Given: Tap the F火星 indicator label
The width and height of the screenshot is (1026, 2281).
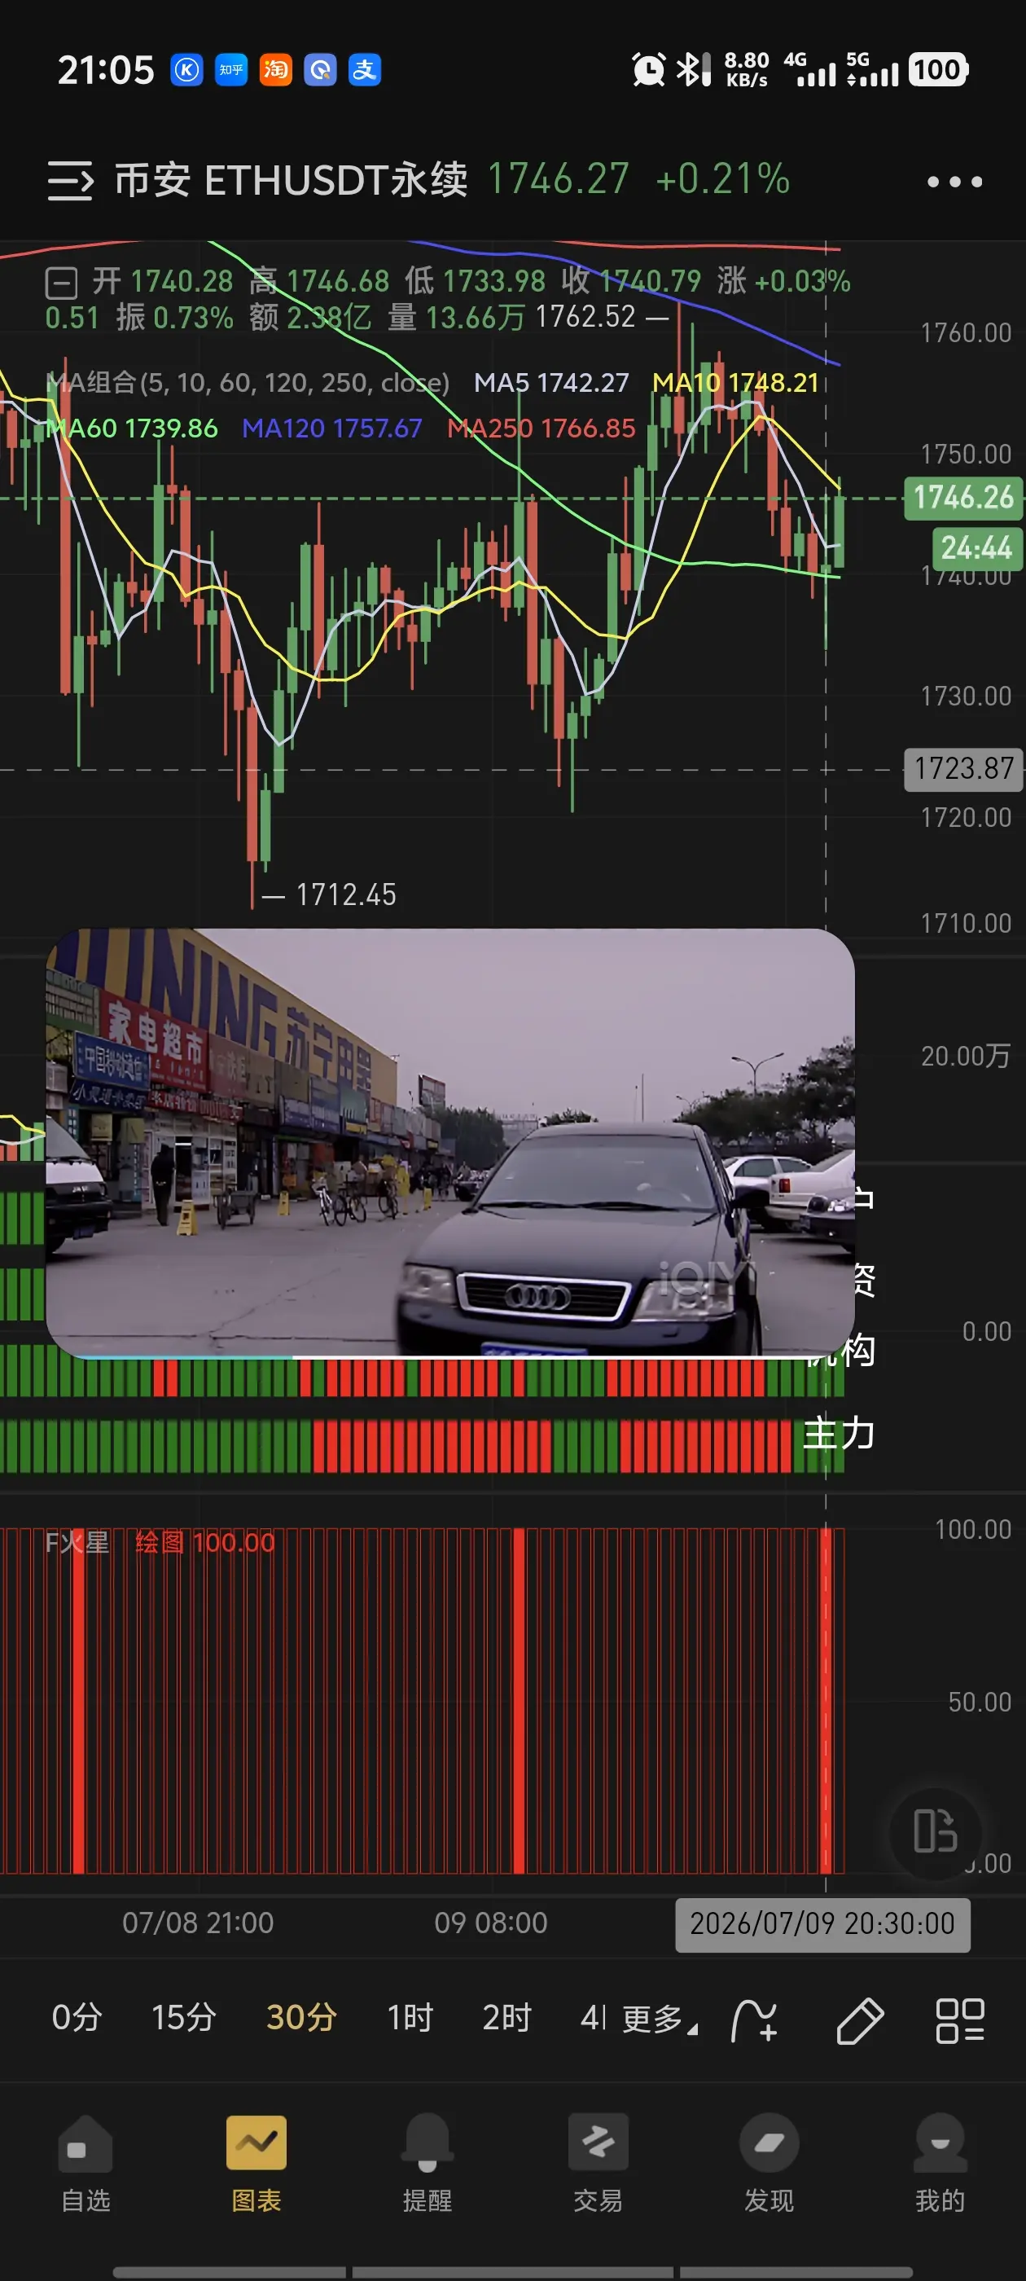Looking at the screenshot, I should [77, 1542].
